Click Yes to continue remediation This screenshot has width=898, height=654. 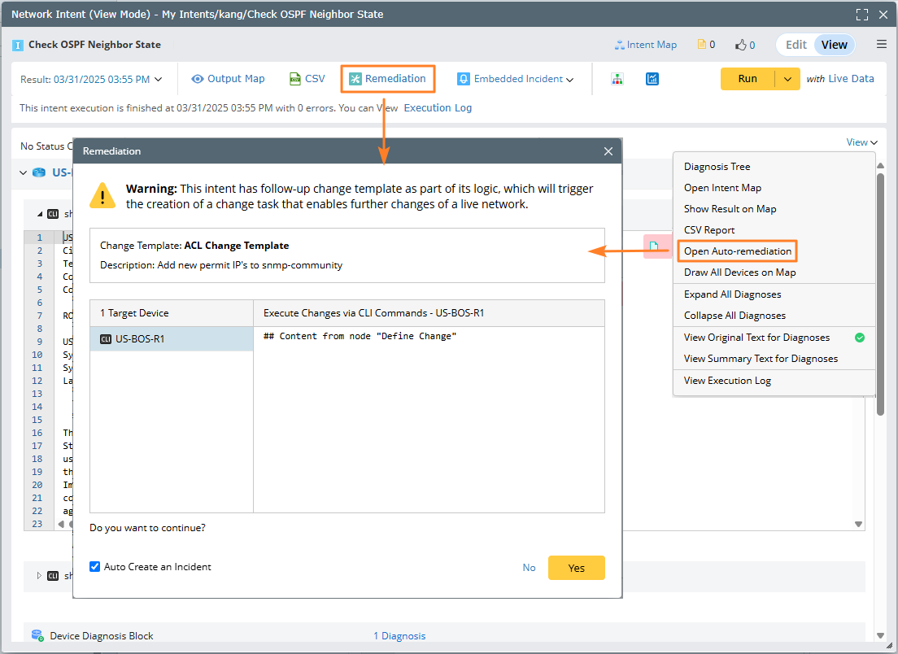tap(576, 568)
